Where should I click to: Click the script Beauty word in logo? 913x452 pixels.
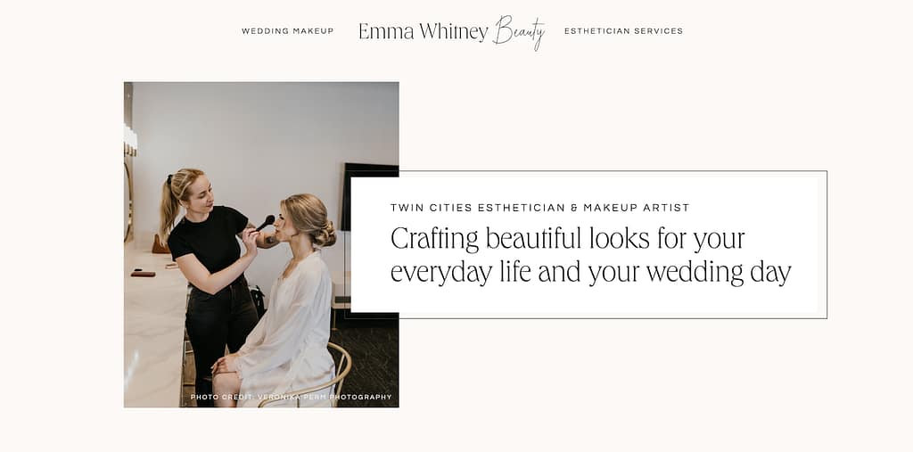tap(520, 33)
